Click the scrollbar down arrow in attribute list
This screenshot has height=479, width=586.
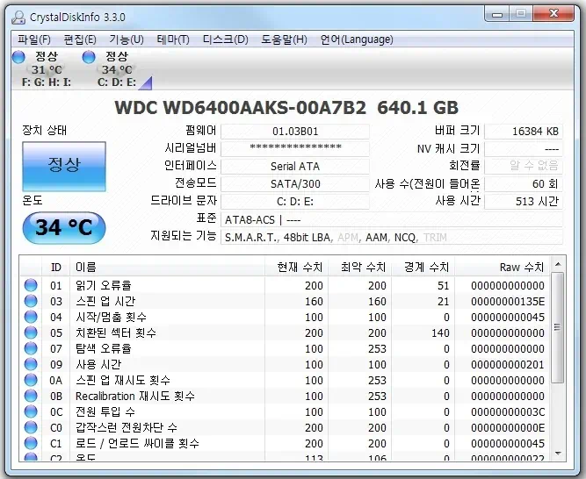tap(559, 453)
